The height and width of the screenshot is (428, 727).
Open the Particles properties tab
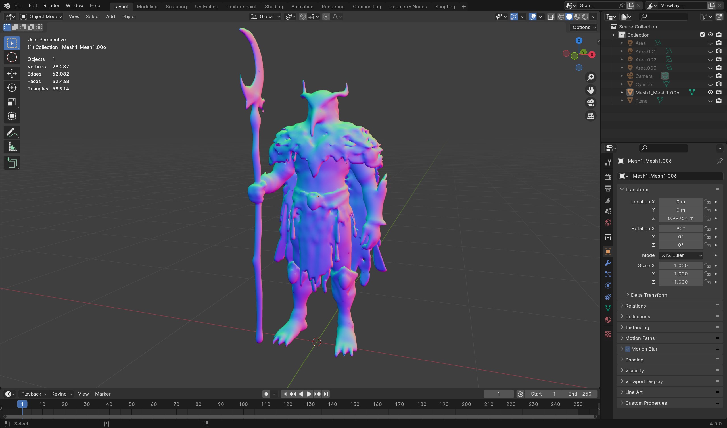pos(608,274)
